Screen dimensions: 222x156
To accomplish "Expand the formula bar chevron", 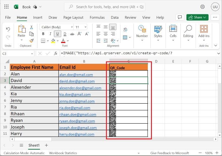I will [219, 54].
